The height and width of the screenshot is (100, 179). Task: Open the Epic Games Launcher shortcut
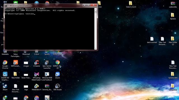(x=47, y=64)
